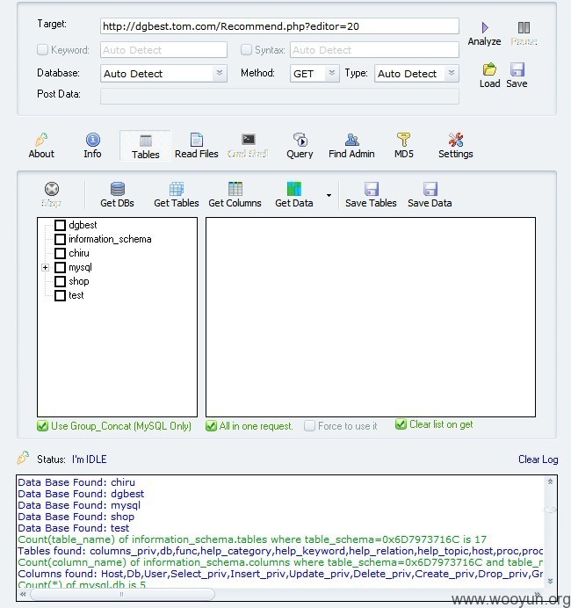
Task: Select the 'Data Base Found: mysql' log line
Action: click(x=79, y=505)
